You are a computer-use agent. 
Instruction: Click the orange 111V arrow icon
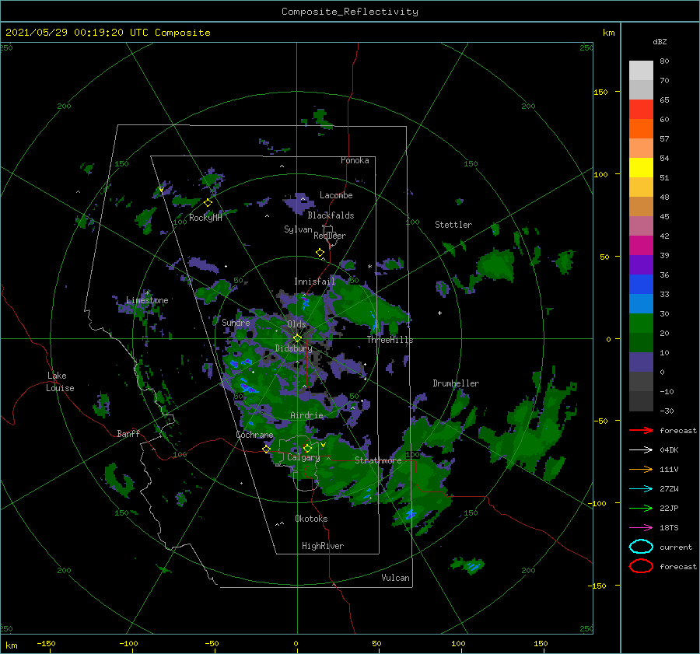641,469
